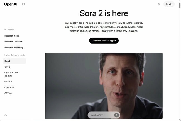The height and width of the screenshot is (121, 181).
Task: Go to Research Overview
Action: tap(13, 42)
